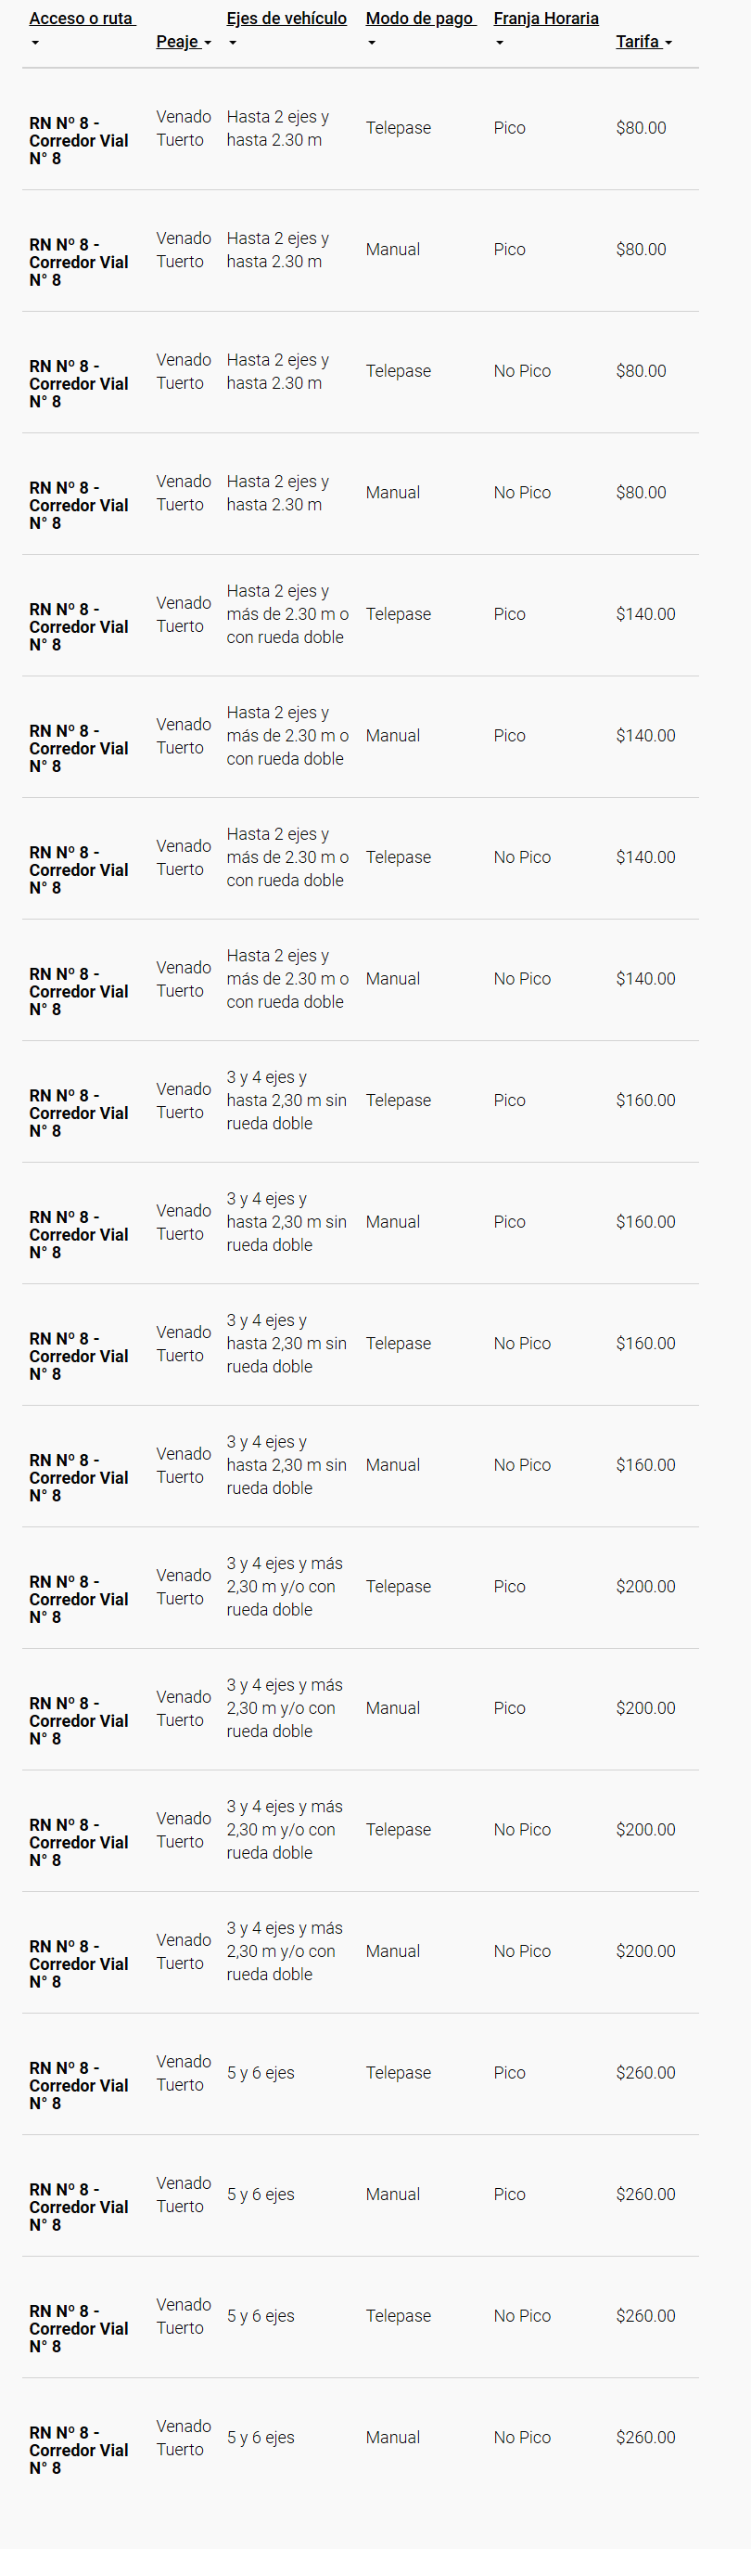Sort table by Franja Horaria header
The image size is (751, 2549).
(x=546, y=18)
